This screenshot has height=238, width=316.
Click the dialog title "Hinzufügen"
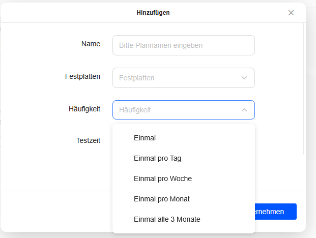pos(153,13)
